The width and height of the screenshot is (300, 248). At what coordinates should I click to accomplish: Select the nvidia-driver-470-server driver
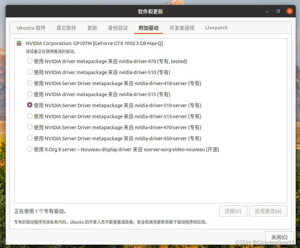point(29,127)
